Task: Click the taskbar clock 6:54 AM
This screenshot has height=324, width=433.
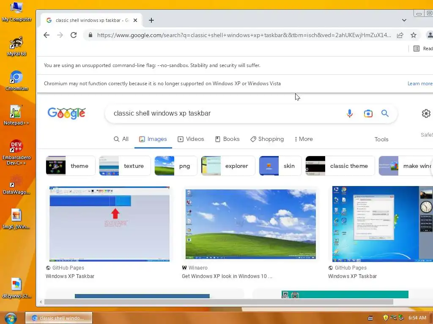Action: tap(417, 318)
